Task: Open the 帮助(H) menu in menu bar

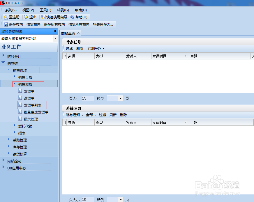Action: (81, 10)
